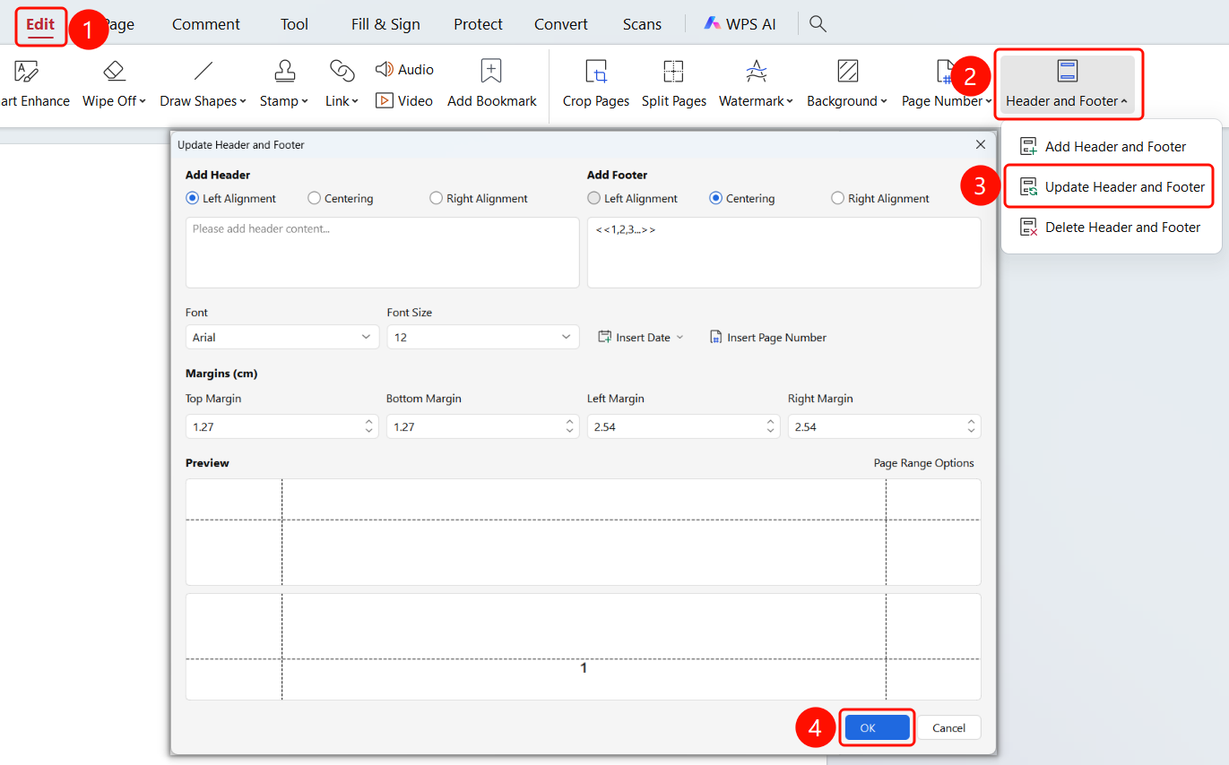This screenshot has height=765, width=1229.
Task: Select footer Left Alignment radio
Action: point(593,199)
